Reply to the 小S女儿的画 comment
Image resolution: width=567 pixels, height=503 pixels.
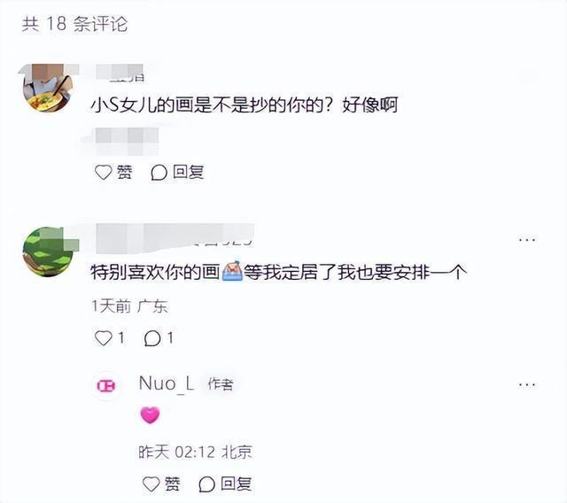pos(177,173)
